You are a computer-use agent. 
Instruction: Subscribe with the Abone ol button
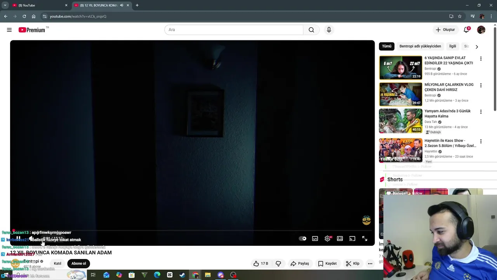[x=78, y=264]
